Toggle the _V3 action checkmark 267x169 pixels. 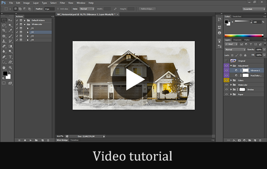[x=17, y=36]
